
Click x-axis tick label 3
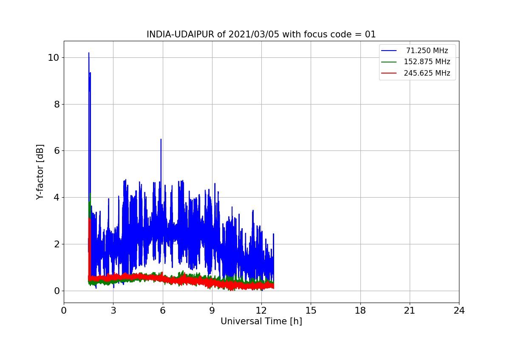click(x=113, y=311)
